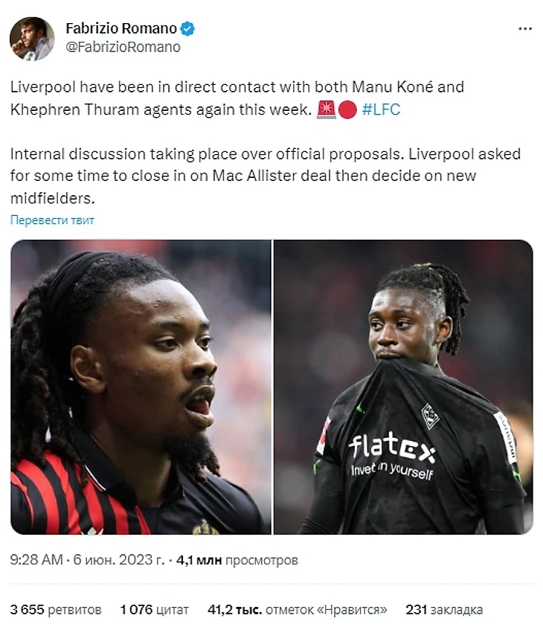Click the flatex sponsor logo on the shirt
Screen dimensions: 543x627
[392, 447]
